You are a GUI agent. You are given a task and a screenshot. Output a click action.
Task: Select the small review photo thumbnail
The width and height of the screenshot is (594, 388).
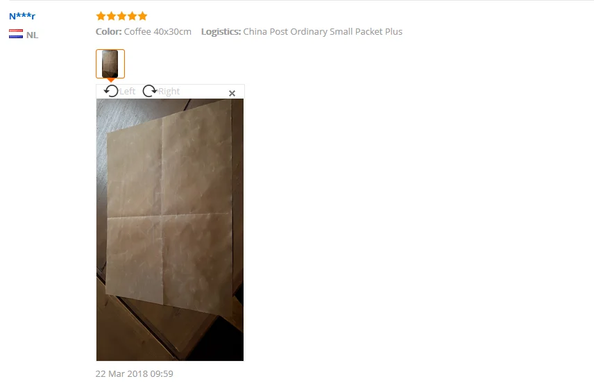pos(110,64)
